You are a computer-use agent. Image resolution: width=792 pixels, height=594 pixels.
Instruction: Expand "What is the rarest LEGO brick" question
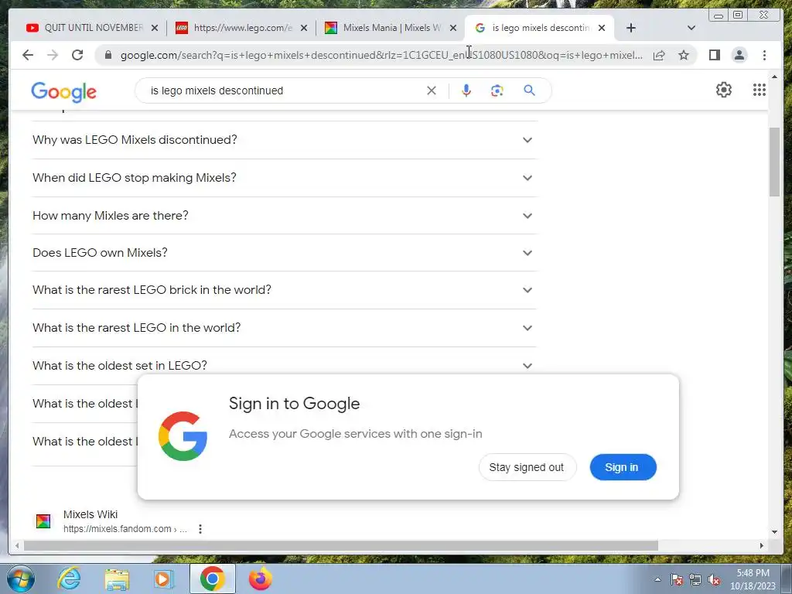click(x=284, y=290)
